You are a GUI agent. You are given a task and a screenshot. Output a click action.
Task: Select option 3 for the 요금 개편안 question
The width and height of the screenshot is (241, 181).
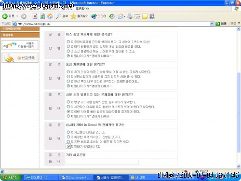pyautogui.click(x=68, y=81)
